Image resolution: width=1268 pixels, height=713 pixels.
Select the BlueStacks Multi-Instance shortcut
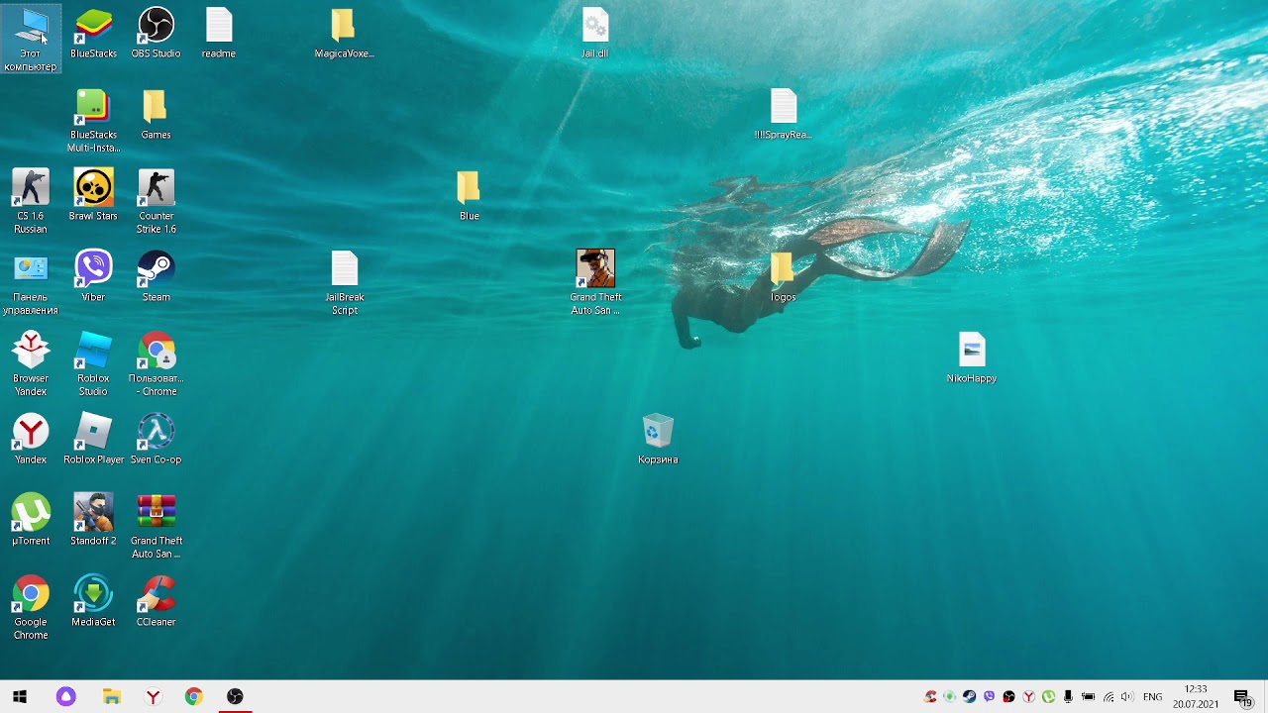(93, 121)
